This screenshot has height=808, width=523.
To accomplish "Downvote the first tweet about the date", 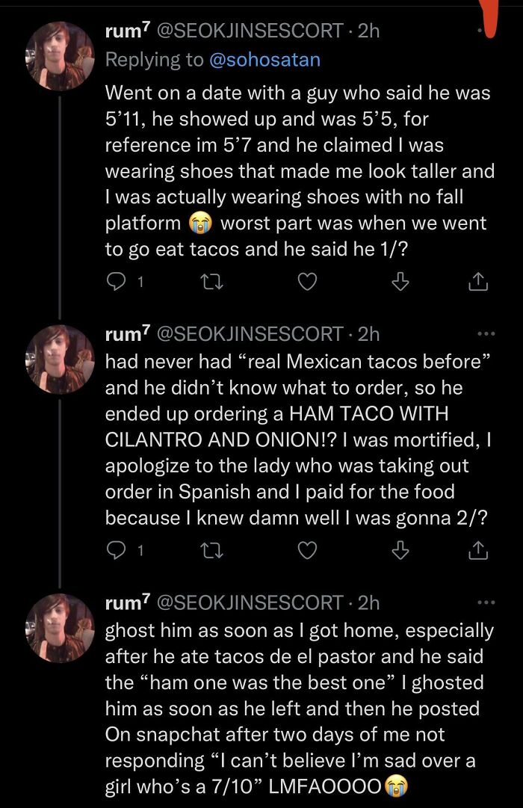I will (x=401, y=281).
